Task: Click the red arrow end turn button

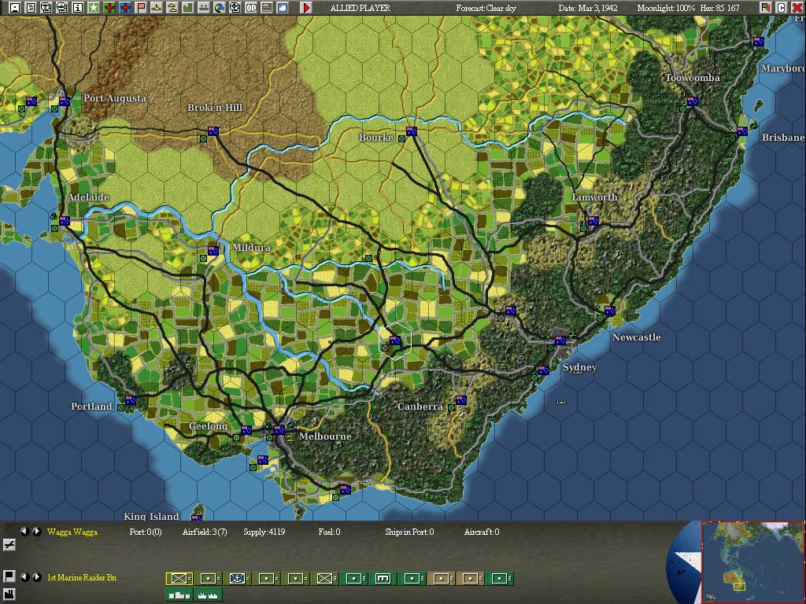Action: coord(306,8)
